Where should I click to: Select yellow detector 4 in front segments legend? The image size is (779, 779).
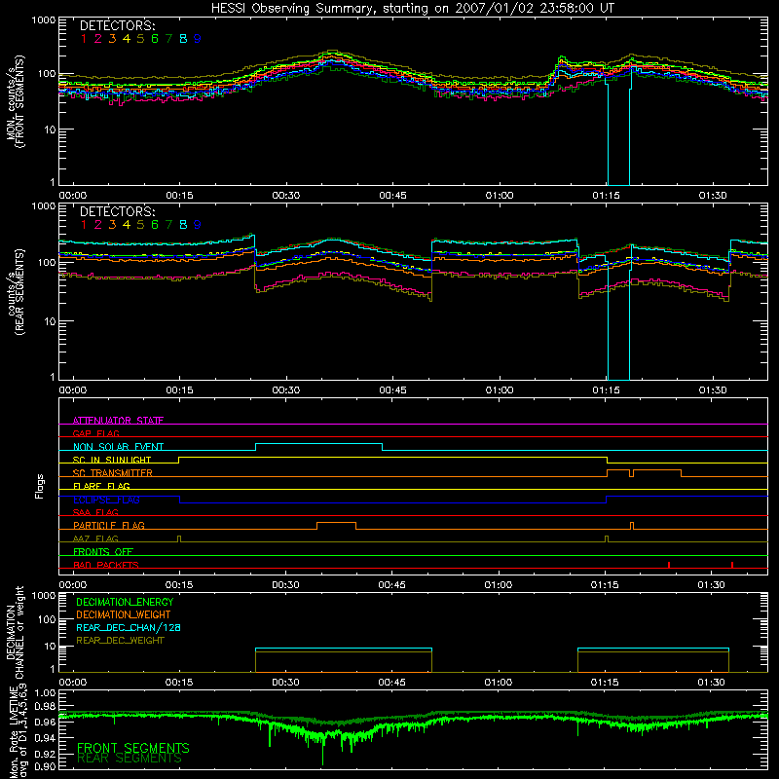point(127,39)
